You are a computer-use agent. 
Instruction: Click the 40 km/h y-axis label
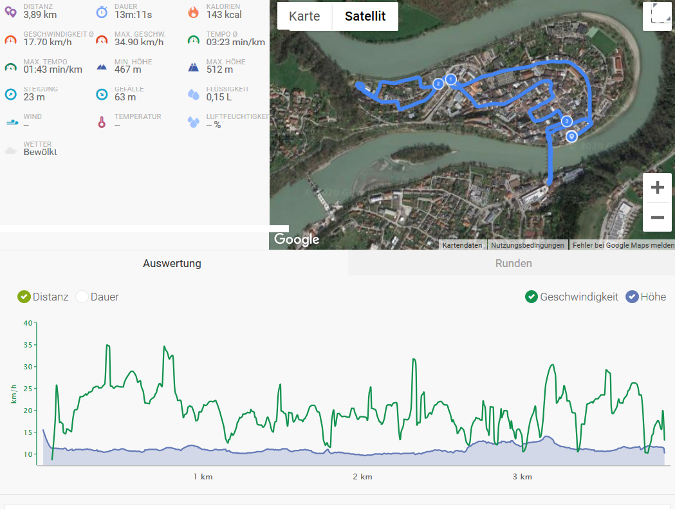[x=28, y=323]
